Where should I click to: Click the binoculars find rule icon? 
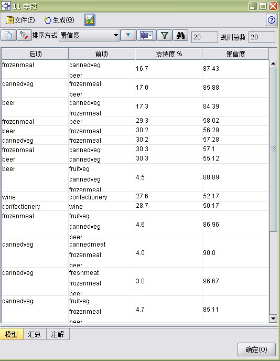click(180, 35)
